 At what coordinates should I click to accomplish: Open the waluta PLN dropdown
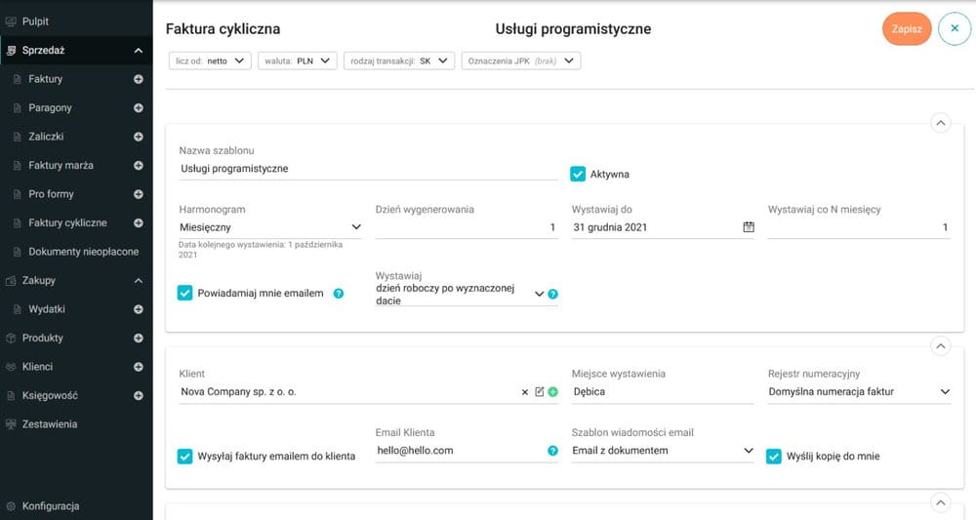pos(298,60)
